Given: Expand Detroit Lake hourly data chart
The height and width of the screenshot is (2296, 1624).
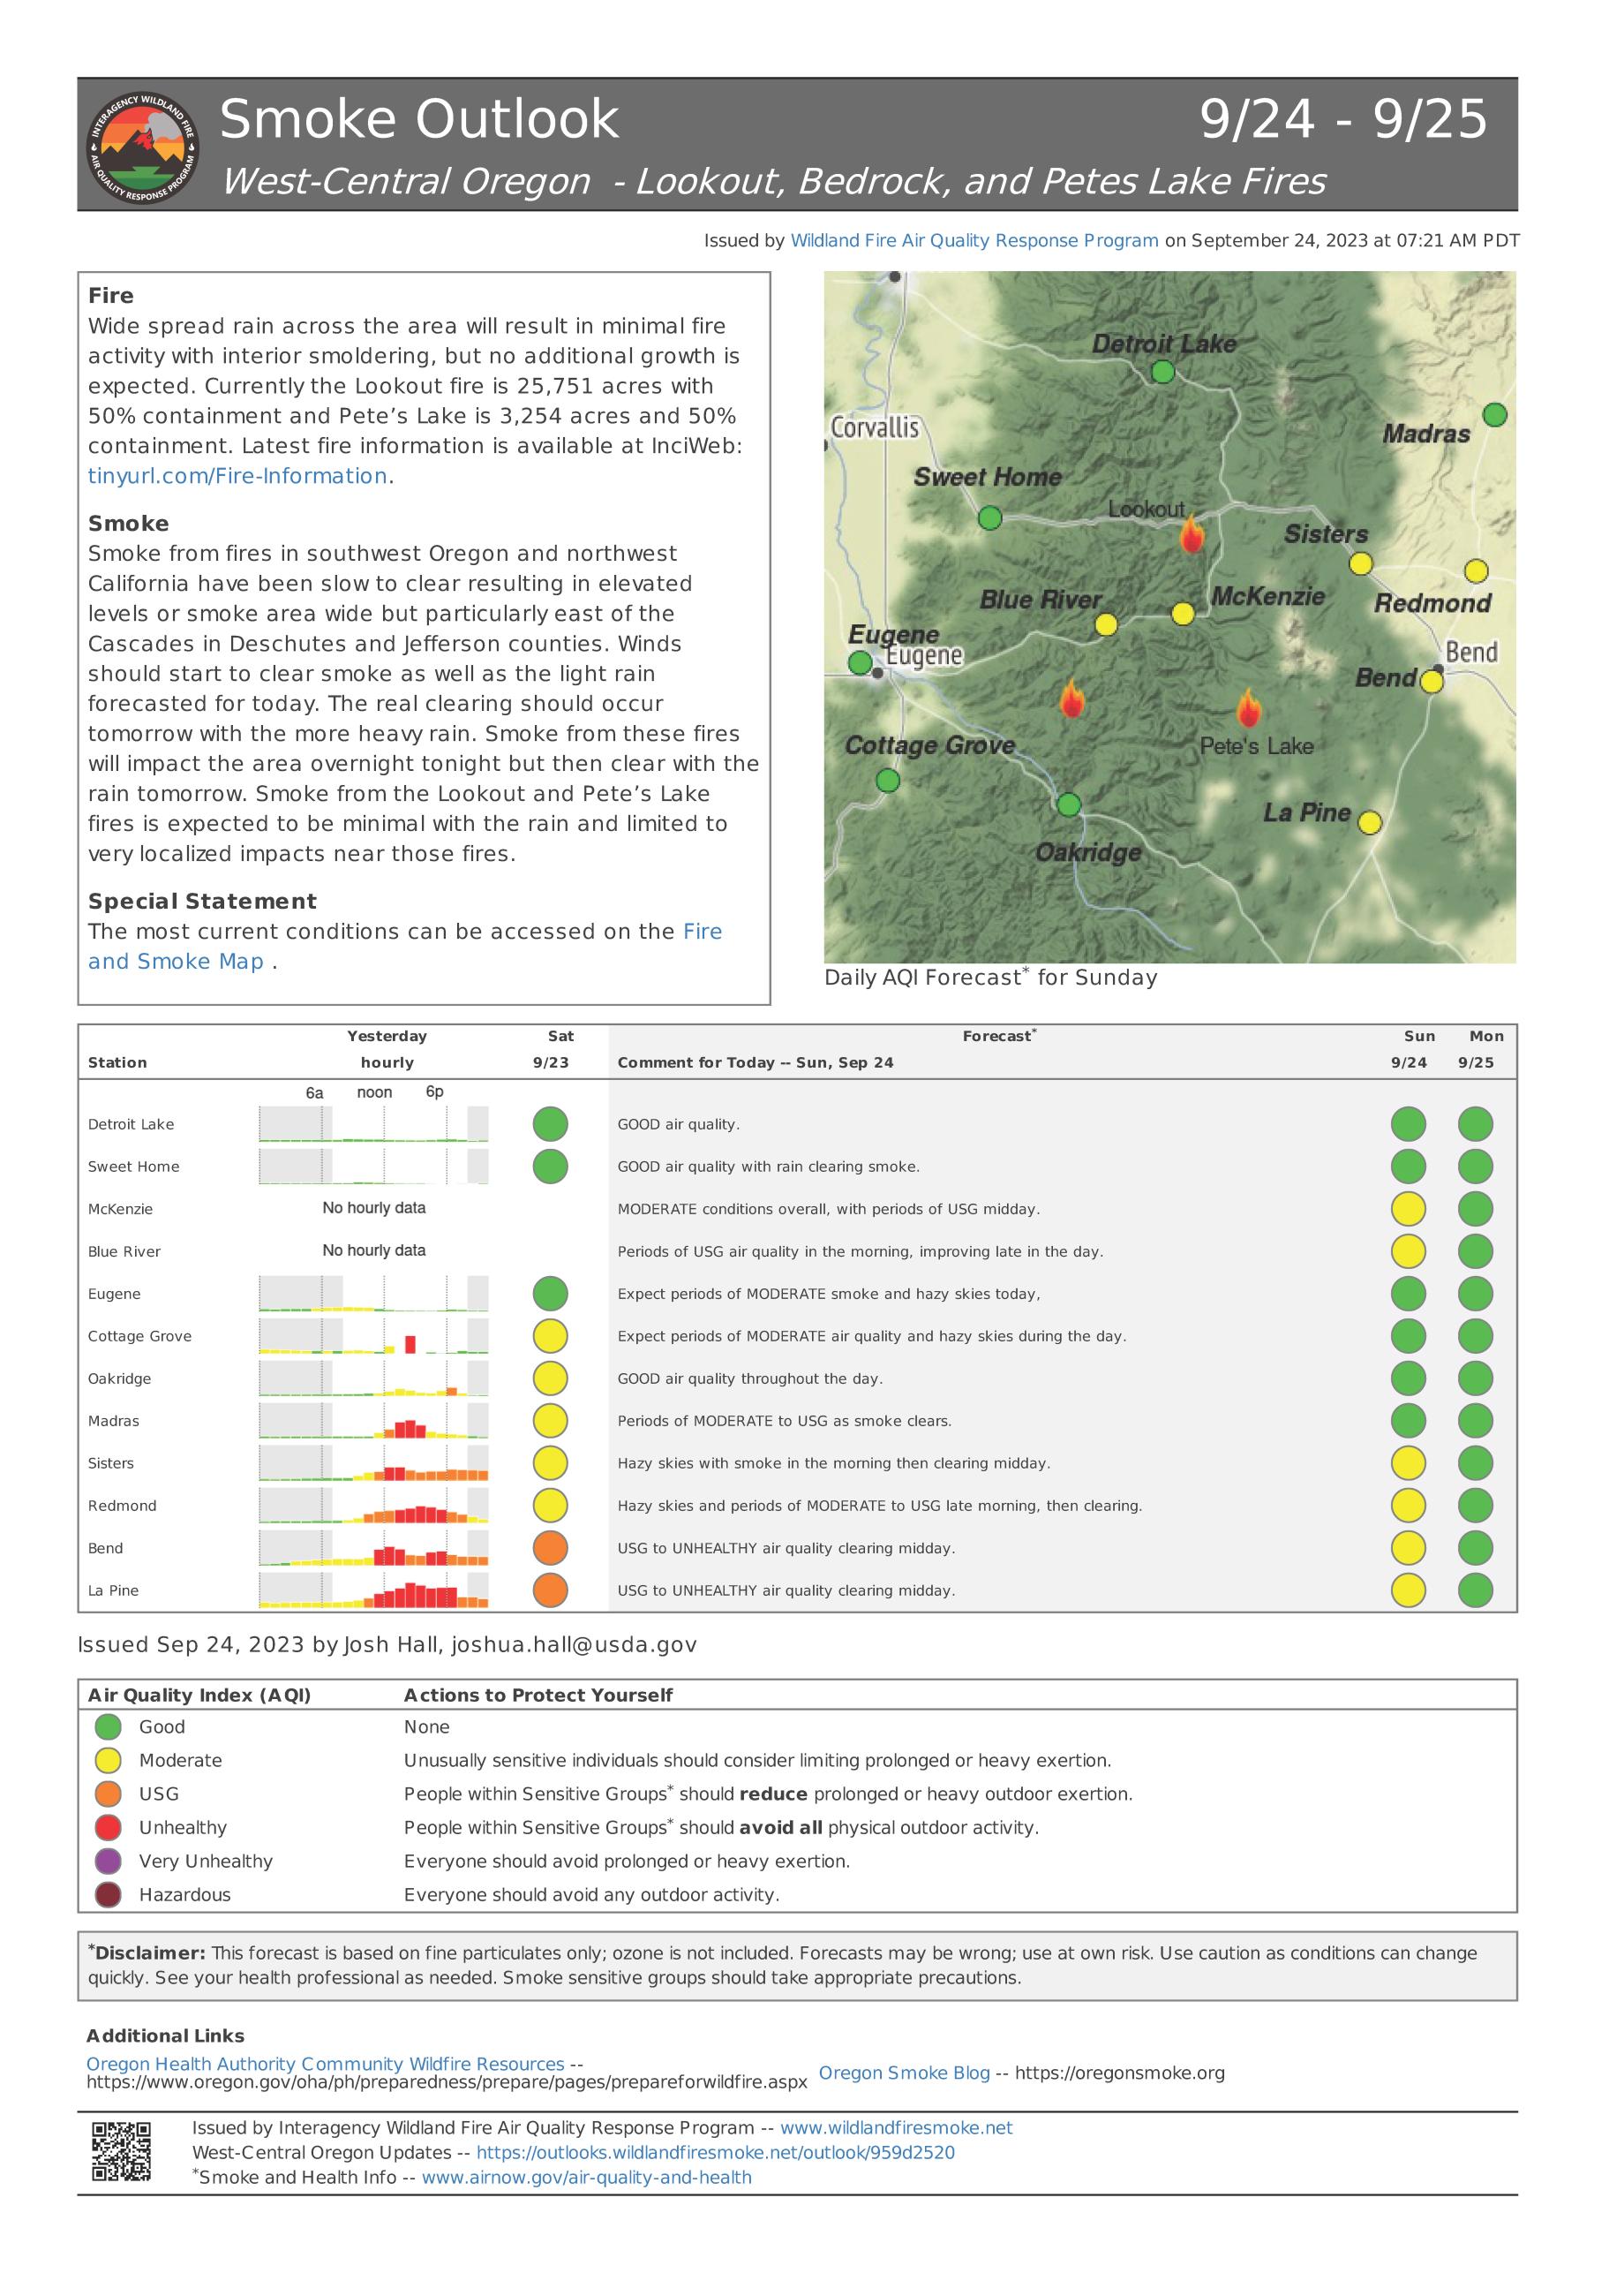Looking at the screenshot, I should (373, 1123).
